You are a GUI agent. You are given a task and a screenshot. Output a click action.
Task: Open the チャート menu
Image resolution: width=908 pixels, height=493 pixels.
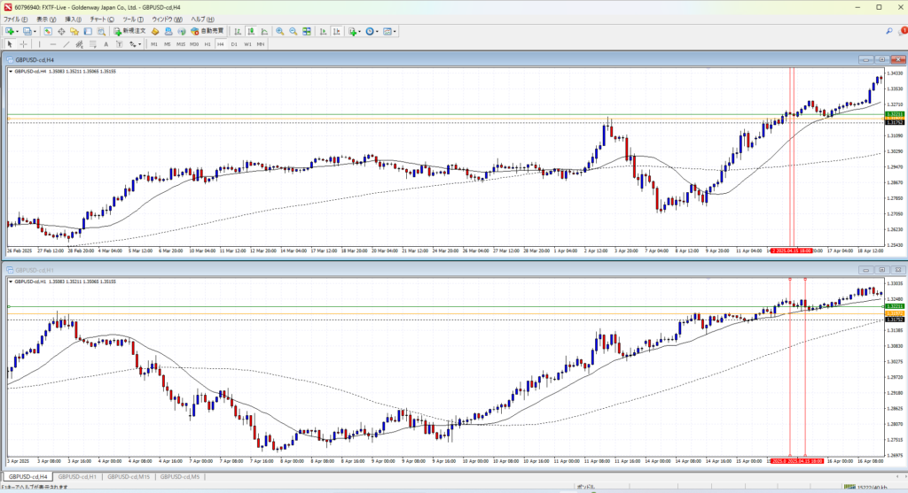tap(98, 19)
